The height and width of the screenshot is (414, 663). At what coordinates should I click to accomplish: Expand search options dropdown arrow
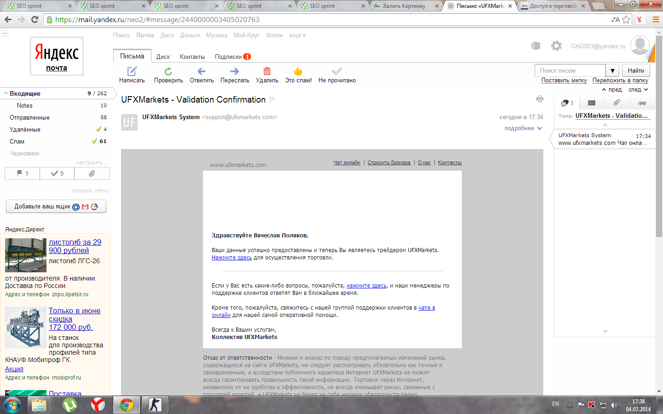click(x=612, y=71)
